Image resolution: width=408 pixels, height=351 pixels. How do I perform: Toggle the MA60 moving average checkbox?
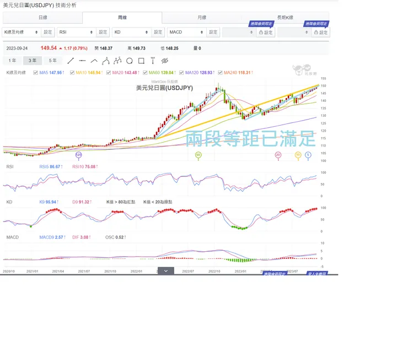coord(145,73)
